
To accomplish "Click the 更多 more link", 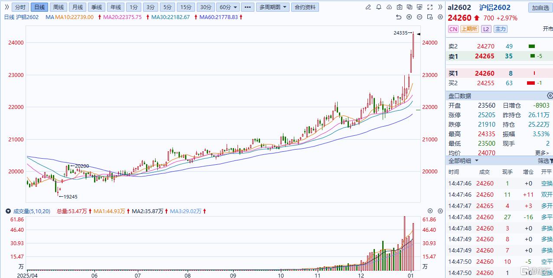I will point(542,153).
